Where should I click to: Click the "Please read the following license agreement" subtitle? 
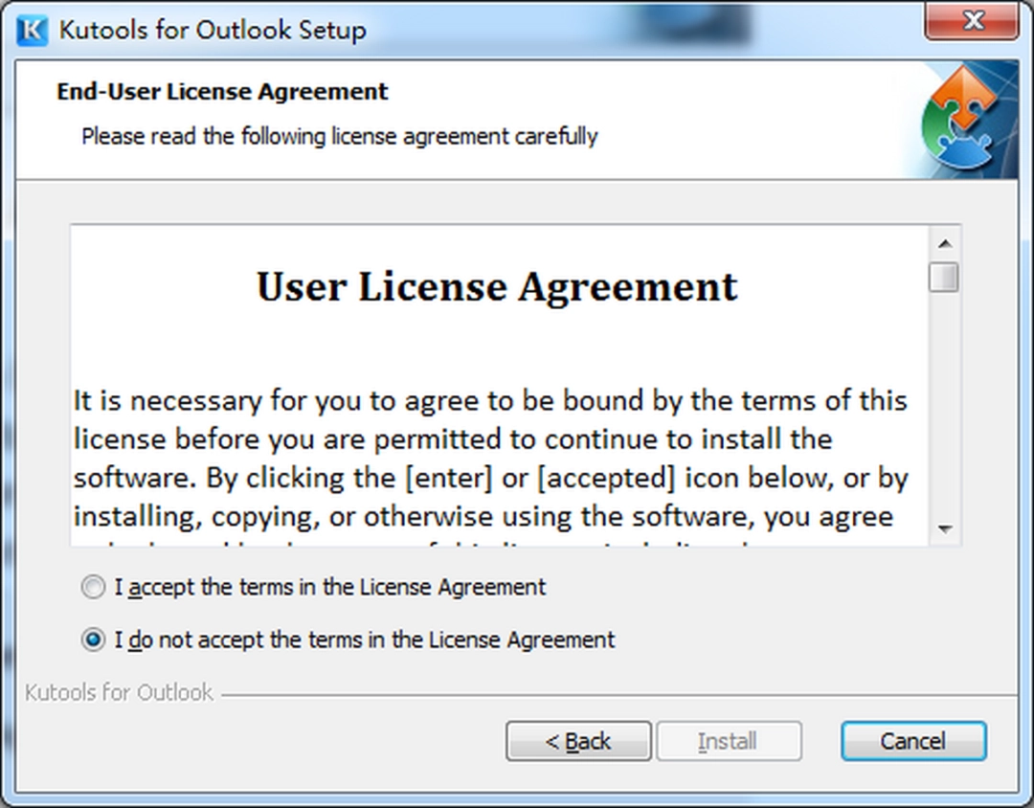[339, 136]
